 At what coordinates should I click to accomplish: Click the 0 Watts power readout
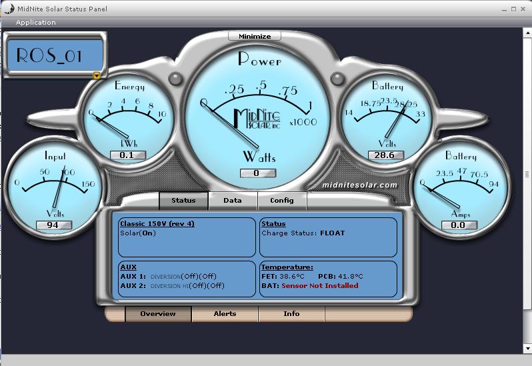point(258,173)
